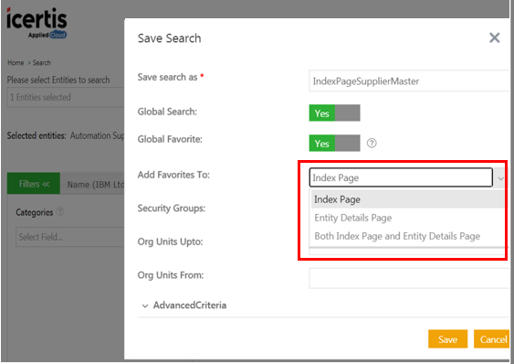
Task: Pick Both Index Page and Entity Details Page
Action: click(407, 236)
